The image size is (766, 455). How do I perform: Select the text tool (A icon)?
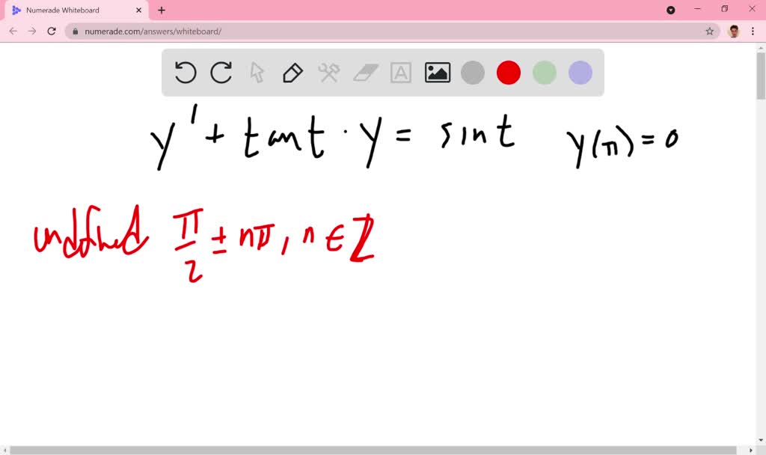click(x=401, y=73)
